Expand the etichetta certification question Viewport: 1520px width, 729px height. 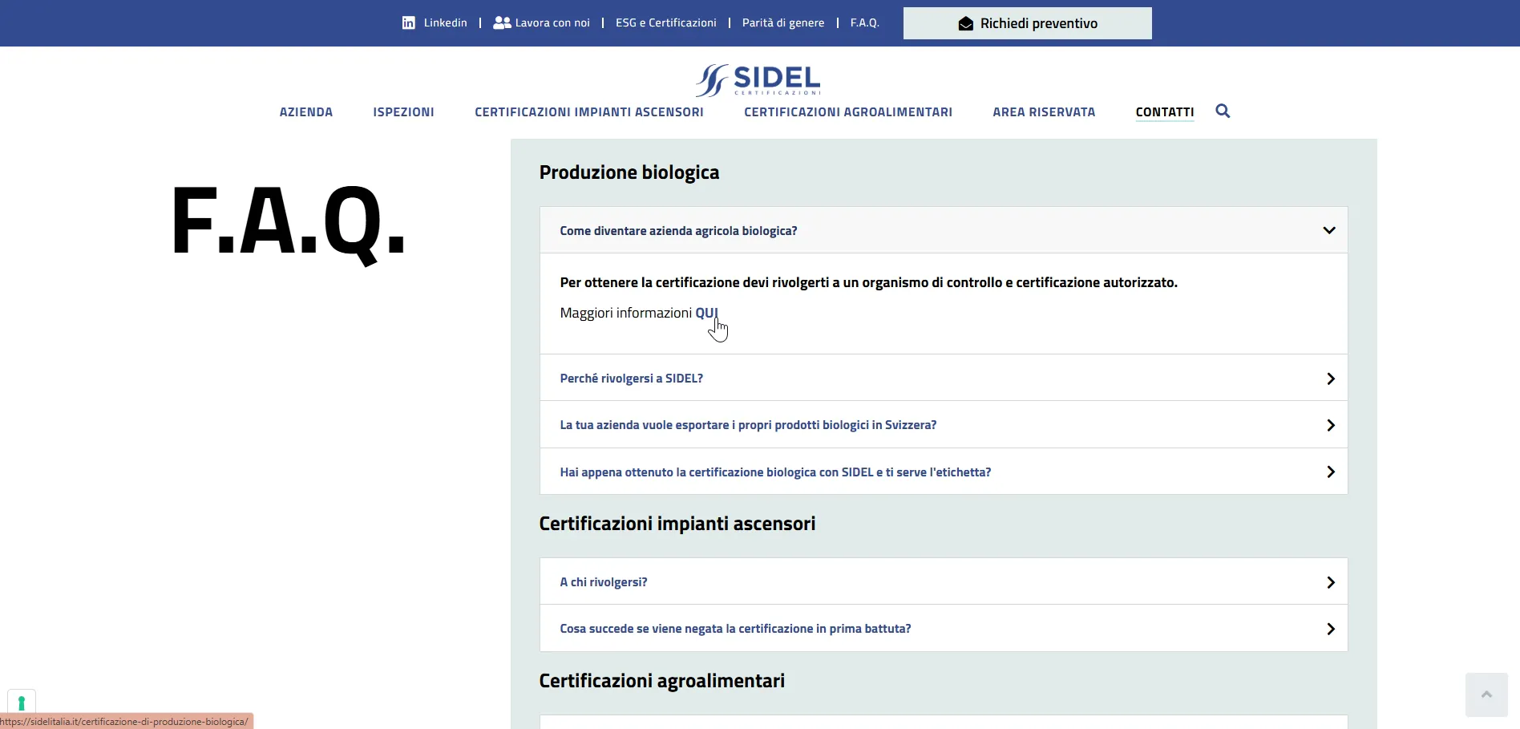click(x=774, y=472)
